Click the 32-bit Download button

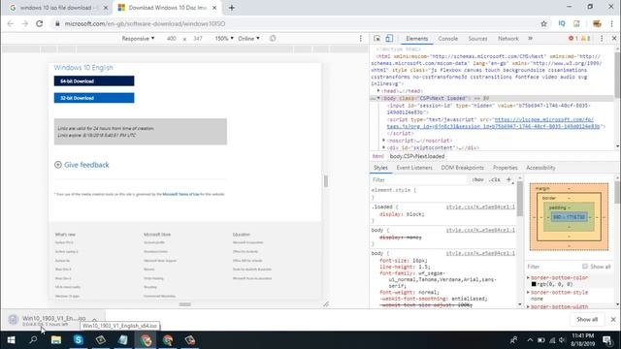pyautogui.click(x=94, y=98)
